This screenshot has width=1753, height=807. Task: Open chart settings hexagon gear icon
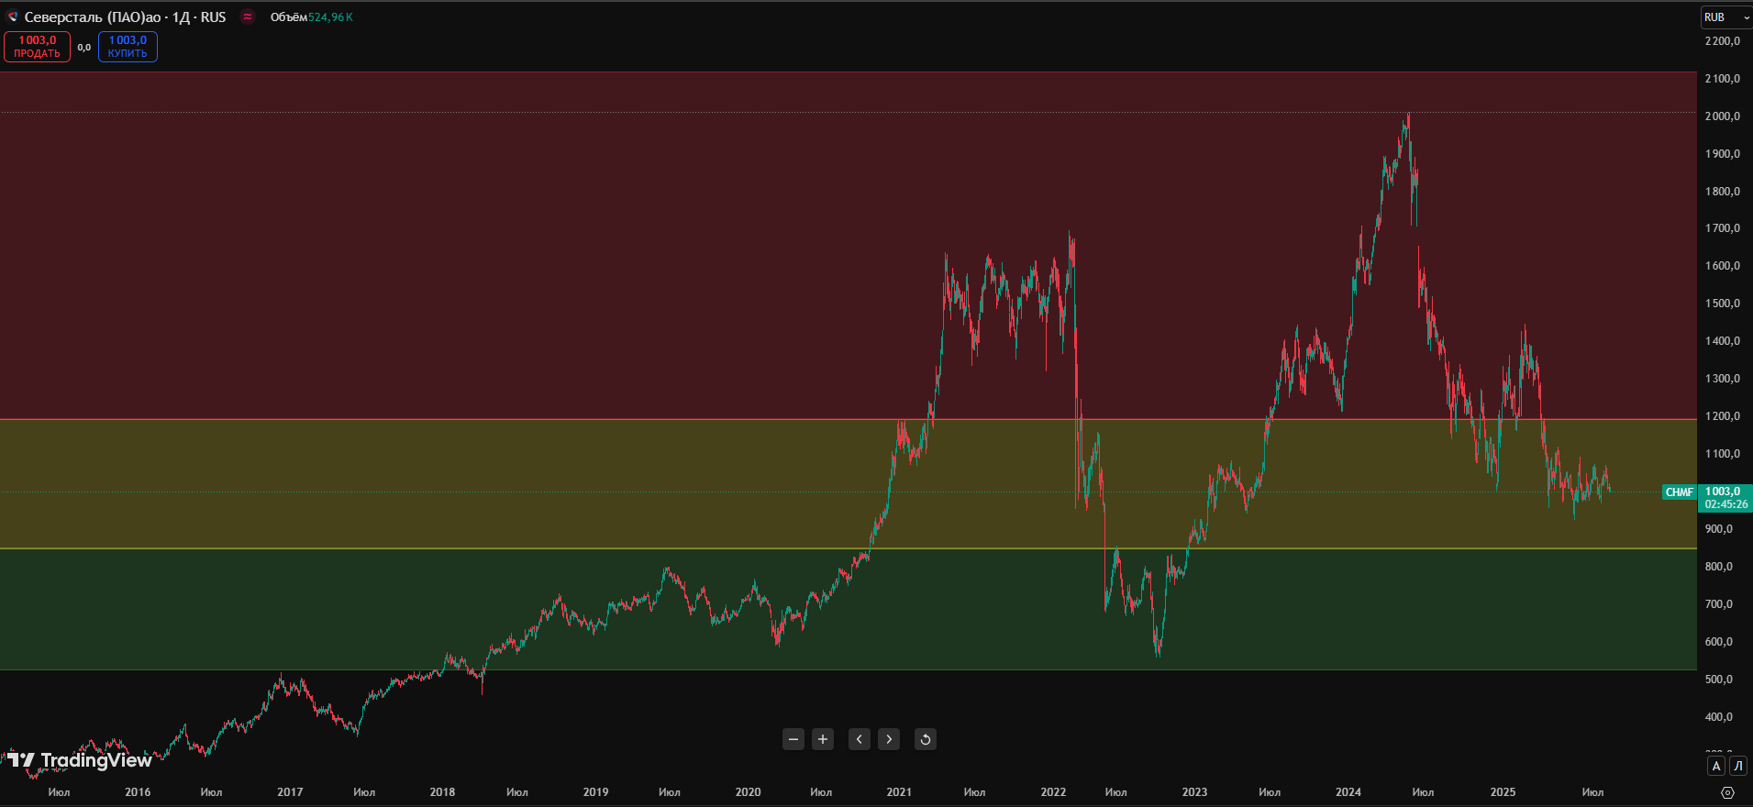pos(1727,792)
